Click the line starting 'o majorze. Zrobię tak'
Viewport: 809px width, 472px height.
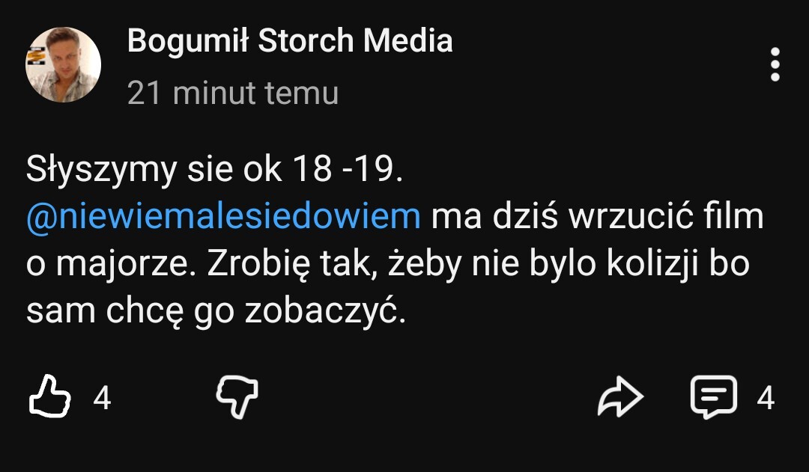point(387,264)
